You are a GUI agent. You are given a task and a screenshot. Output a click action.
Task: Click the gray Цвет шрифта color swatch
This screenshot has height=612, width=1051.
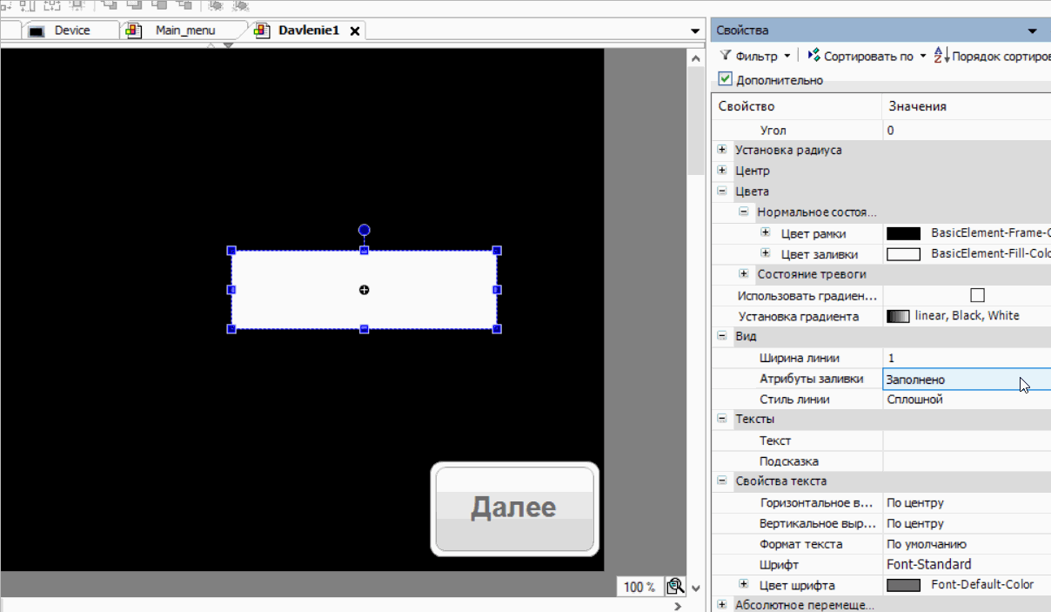click(x=903, y=585)
